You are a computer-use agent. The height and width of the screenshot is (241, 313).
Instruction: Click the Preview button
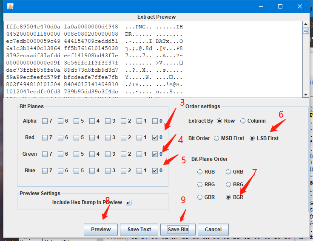pyautogui.click(x=101, y=230)
